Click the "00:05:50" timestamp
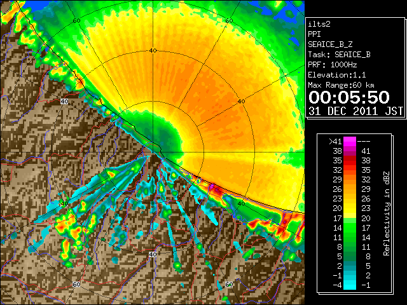The width and height of the screenshot is (407, 305). pos(349,97)
